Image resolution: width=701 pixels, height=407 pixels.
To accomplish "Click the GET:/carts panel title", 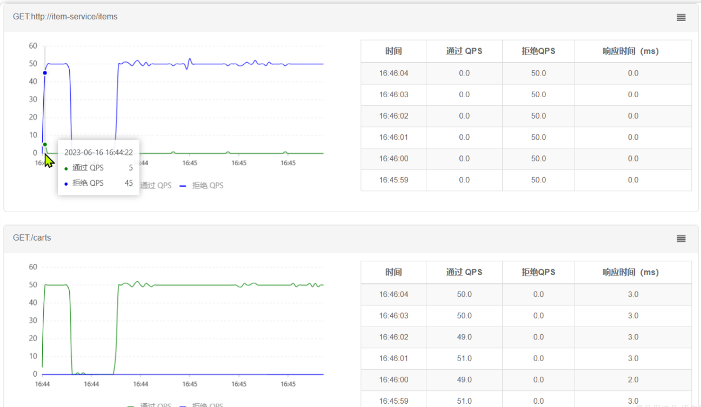I will coord(32,238).
